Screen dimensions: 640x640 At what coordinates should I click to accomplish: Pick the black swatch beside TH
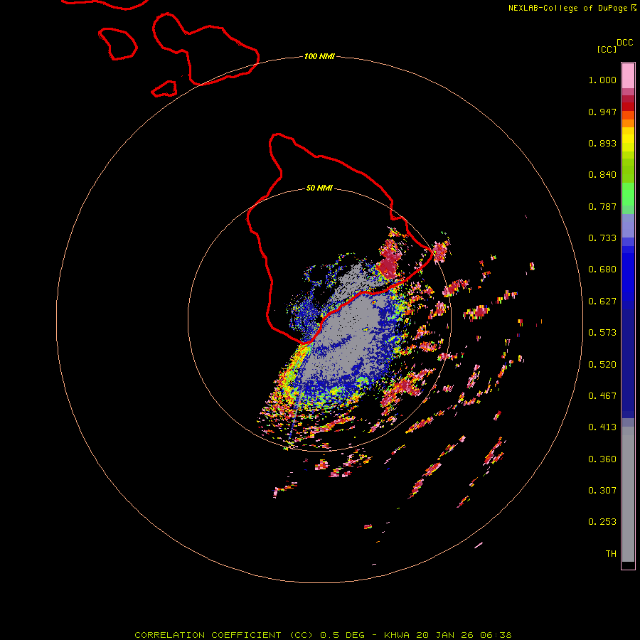628,565
